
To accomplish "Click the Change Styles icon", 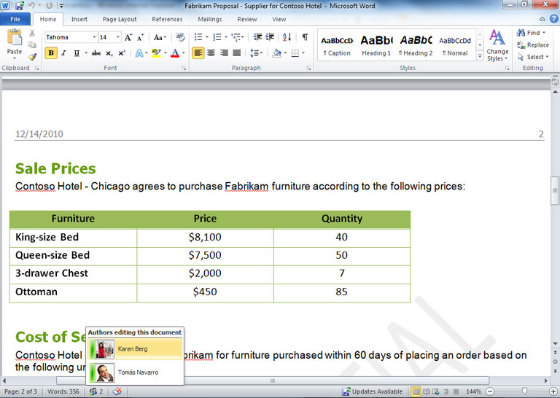I will point(497,37).
